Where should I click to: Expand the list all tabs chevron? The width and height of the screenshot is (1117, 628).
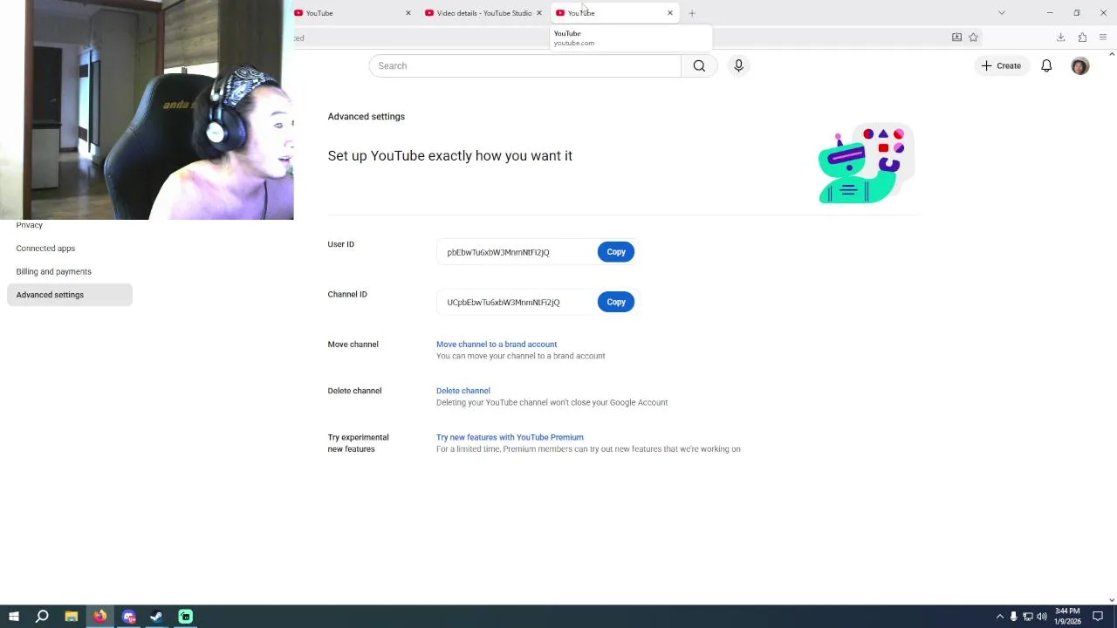point(1002,13)
